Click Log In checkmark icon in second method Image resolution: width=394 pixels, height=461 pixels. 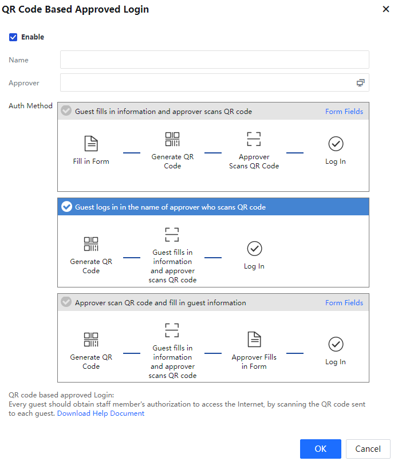[x=254, y=248]
